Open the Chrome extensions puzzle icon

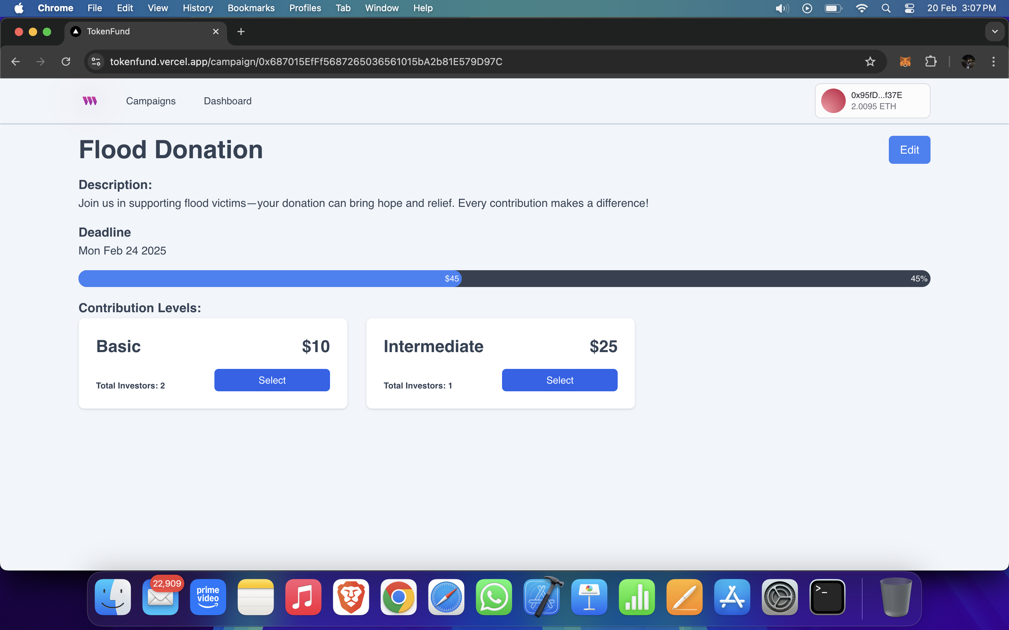931,61
